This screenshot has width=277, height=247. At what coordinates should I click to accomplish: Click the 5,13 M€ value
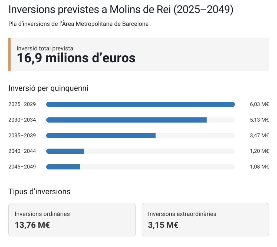tap(259, 120)
